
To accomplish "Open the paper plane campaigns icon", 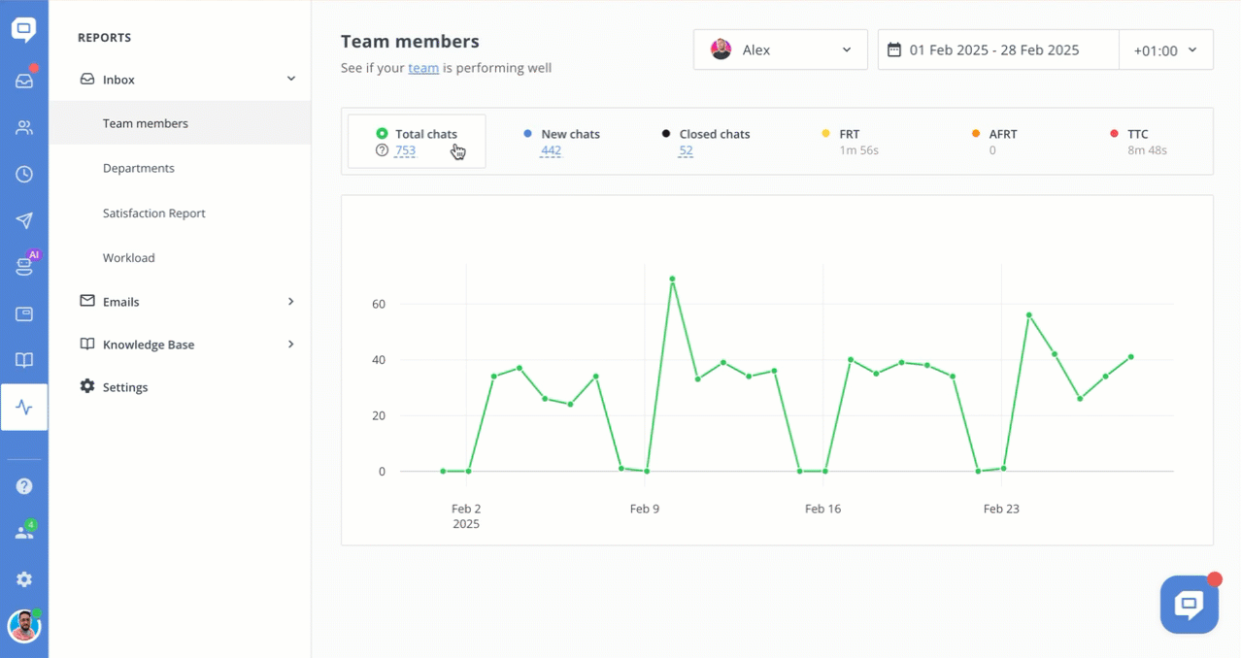I will 24,220.
